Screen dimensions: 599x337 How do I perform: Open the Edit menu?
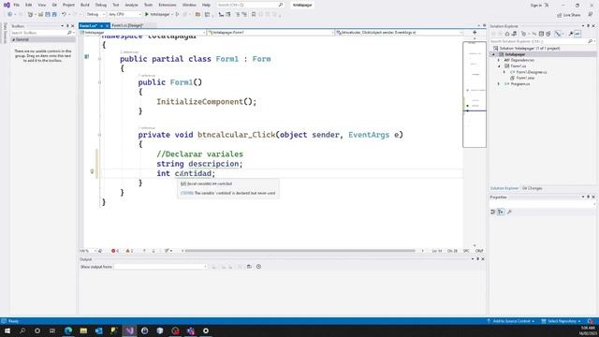pyautogui.click(x=29, y=5)
